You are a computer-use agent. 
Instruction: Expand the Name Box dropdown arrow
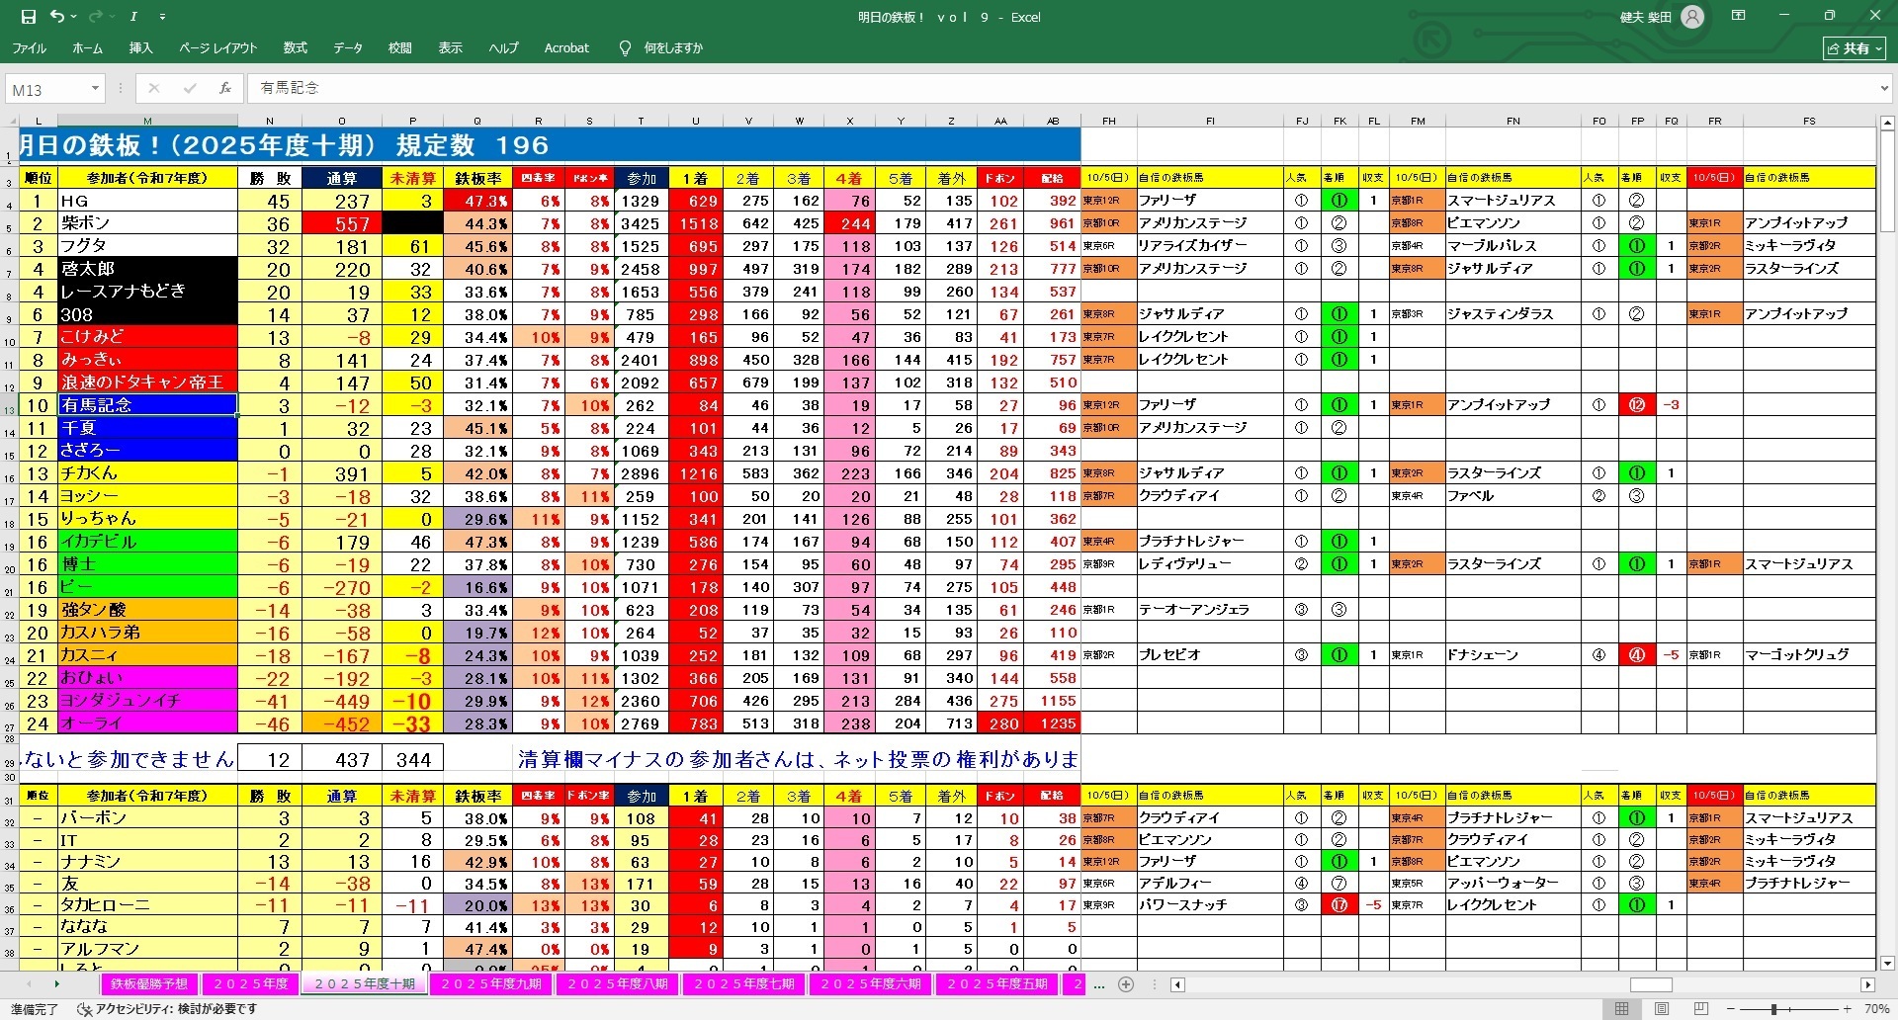click(x=95, y=89)
